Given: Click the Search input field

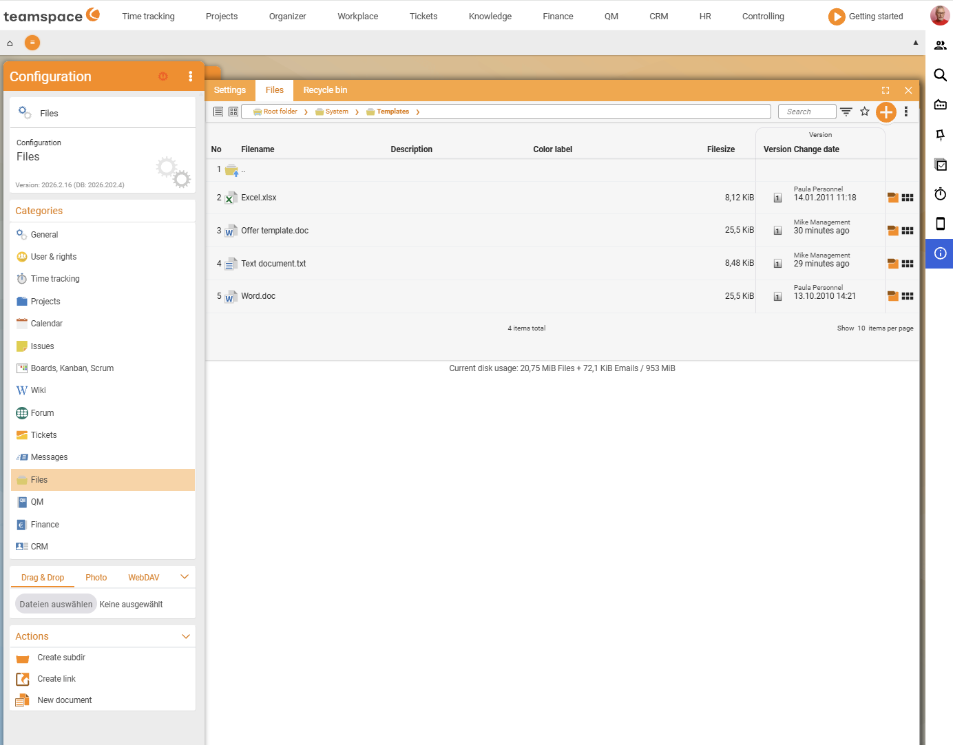Looking at the screenshot, I should tap(806, 112).
